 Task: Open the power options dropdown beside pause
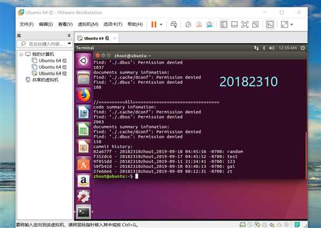pyautogui.click(x=161, y=24)
